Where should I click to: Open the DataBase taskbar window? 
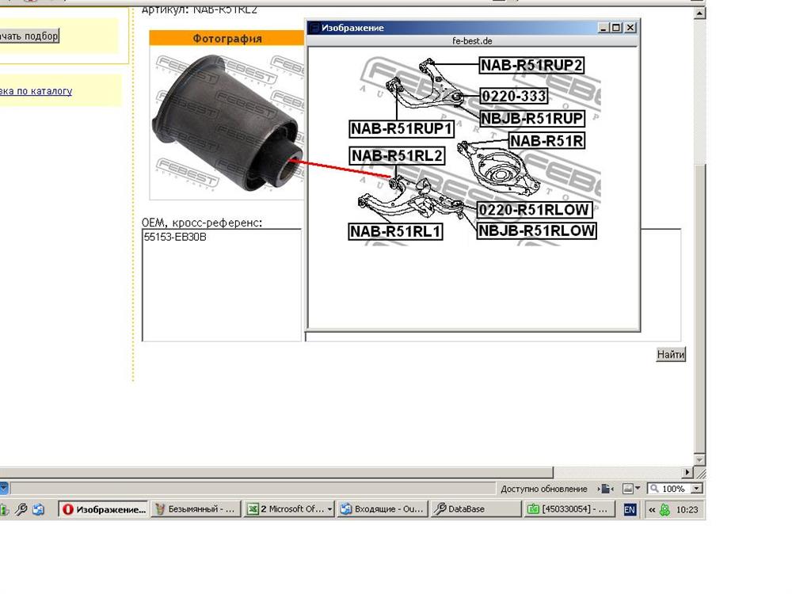pos(475,509)
